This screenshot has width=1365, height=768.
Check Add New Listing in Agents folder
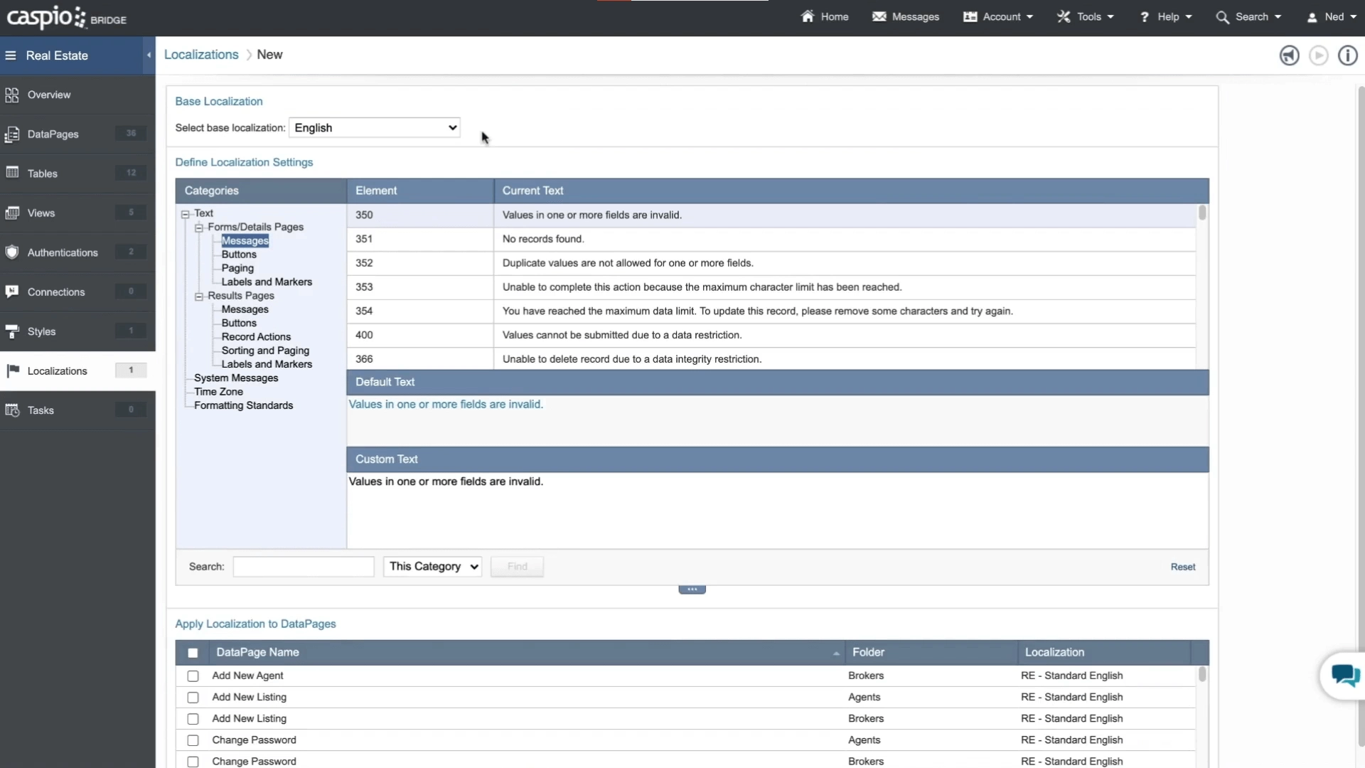pos(193,698)
